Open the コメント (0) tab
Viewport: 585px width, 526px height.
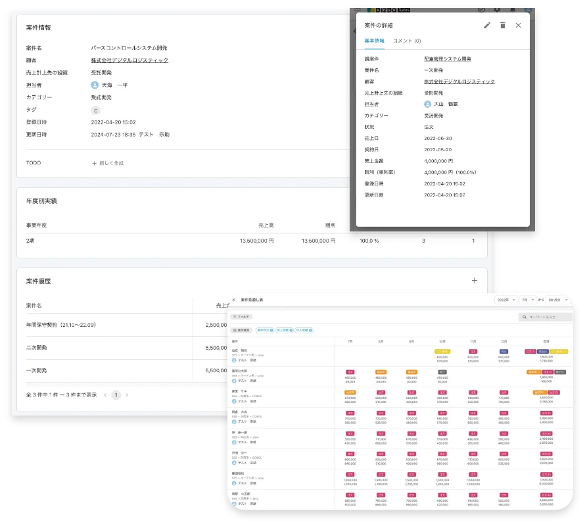coord(407,41)
